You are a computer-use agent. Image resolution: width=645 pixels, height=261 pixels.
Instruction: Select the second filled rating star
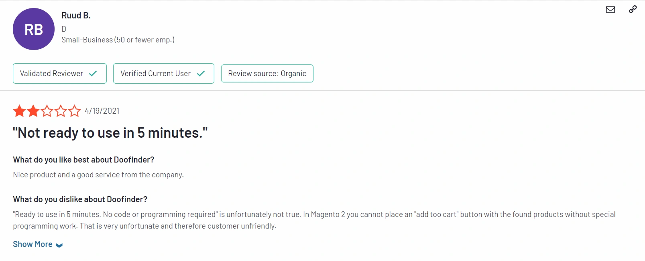coord(33,111)
